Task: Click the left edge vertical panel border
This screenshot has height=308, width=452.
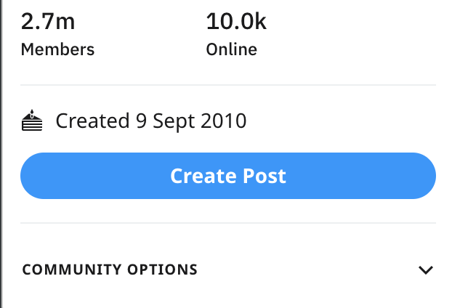Action: [x=1, y=154]
